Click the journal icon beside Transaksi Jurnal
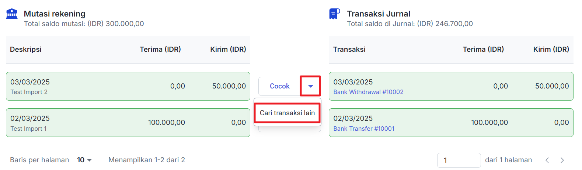The image size is (582, 170). [334, 14]
